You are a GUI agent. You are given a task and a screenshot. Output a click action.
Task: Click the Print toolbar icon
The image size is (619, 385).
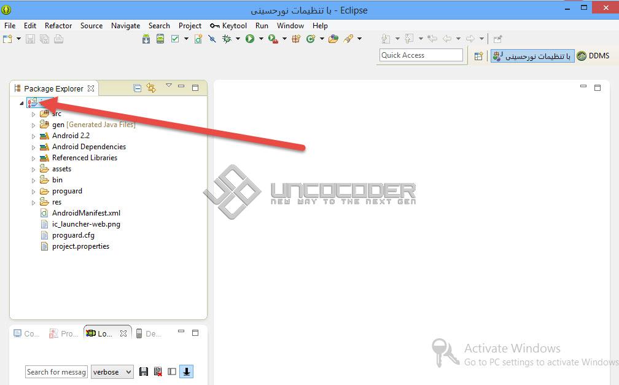click(x=58, y=39)
